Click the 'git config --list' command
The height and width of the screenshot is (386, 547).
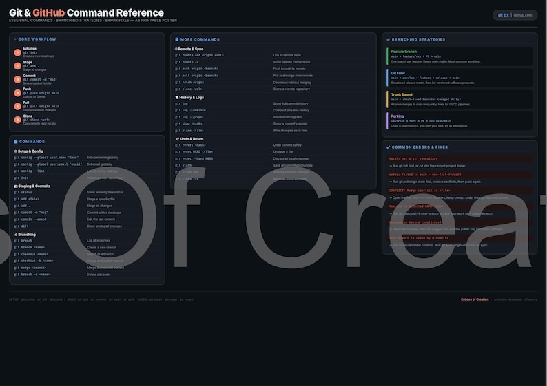pyautogui.click(x=30, y=171)
